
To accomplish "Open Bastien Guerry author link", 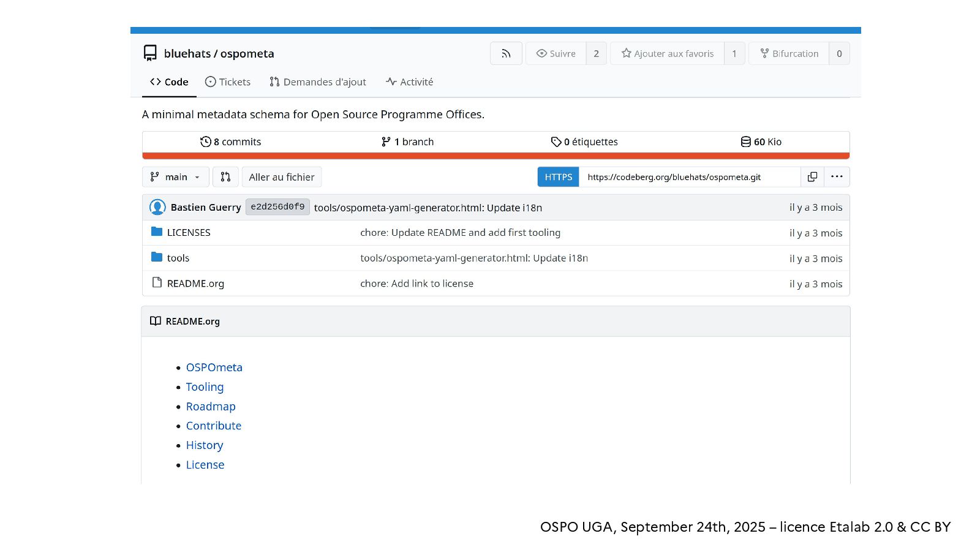I will (206, 207).
